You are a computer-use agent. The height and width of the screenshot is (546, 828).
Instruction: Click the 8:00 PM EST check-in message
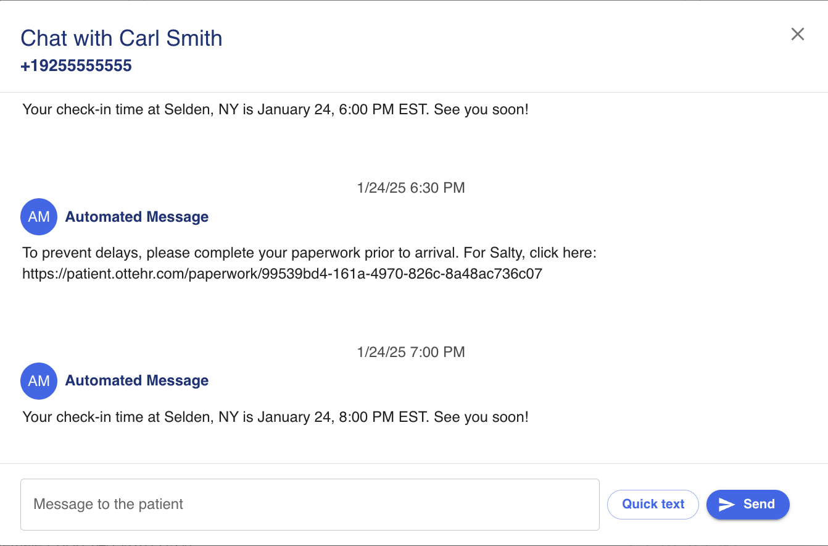[275, 417]
